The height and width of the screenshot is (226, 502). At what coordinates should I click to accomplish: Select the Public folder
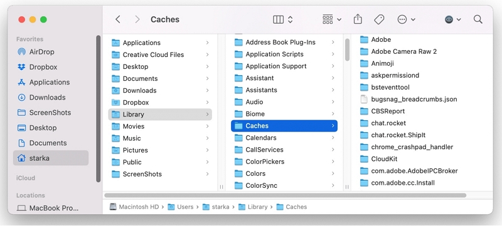pos(160,162)
